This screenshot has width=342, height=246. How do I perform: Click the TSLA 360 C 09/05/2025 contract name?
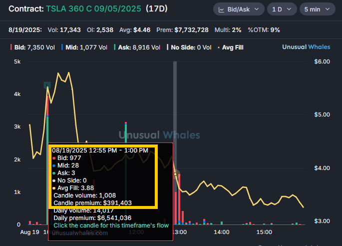click(x=93, y=8)
